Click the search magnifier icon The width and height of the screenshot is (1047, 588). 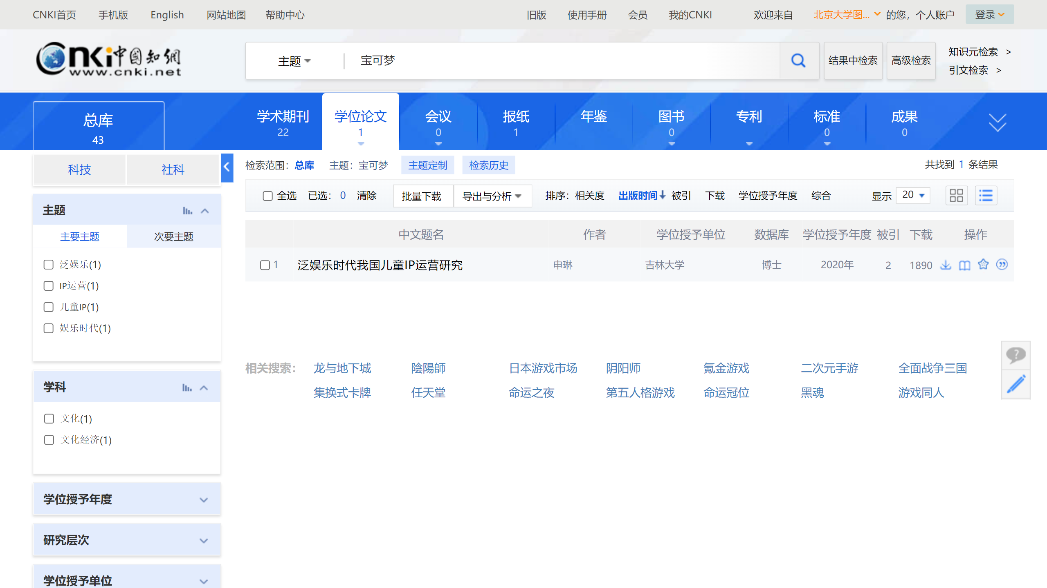click(x=798, y=60)
